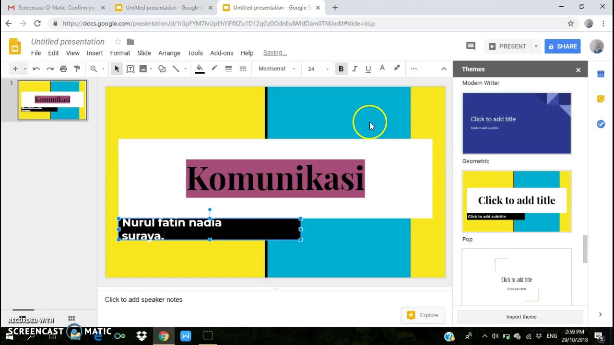614x345 pixels.
Task: Activate the paint format tool
Action: (77, 69)
